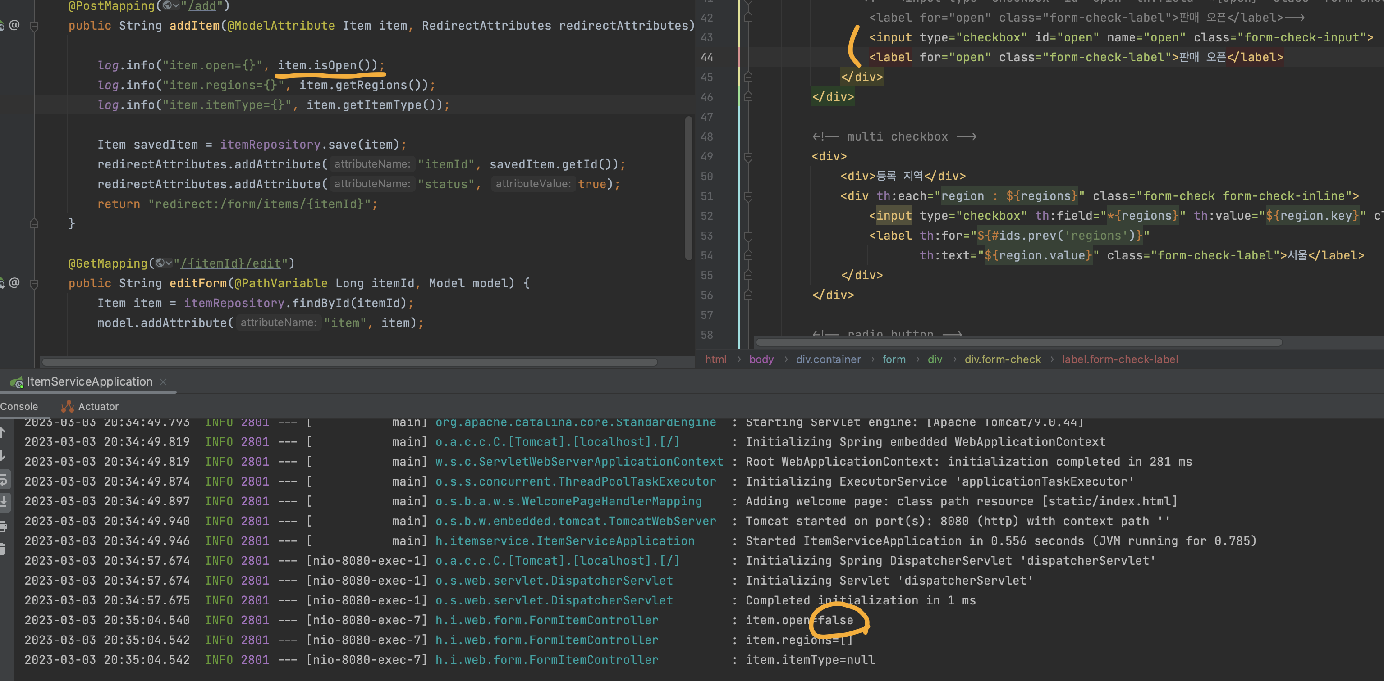The height and width of the screenshot is (681, 1384).
Task: Click the 'multi checkbox' HTML comment
Action: [x=894, y=136]
